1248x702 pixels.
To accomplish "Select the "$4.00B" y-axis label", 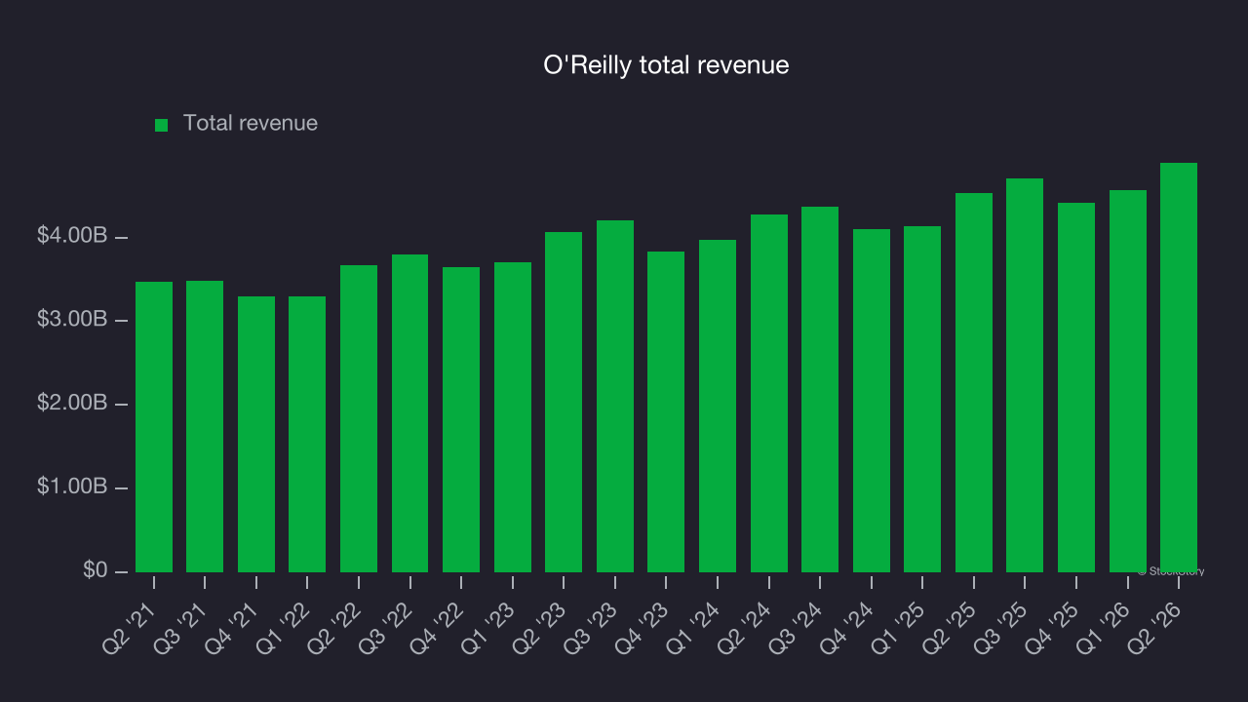I will click(71, 237).
